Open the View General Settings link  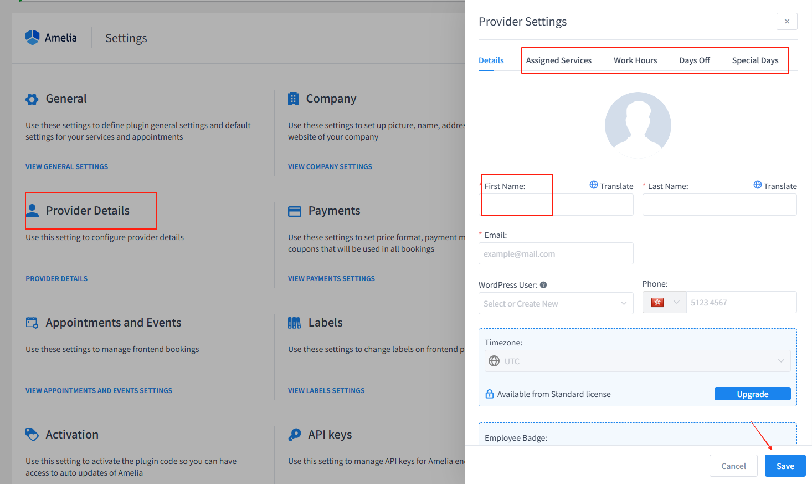point(66,167)
